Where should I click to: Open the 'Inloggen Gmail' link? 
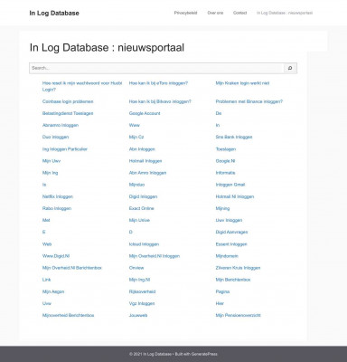click(x=230, y=185)
